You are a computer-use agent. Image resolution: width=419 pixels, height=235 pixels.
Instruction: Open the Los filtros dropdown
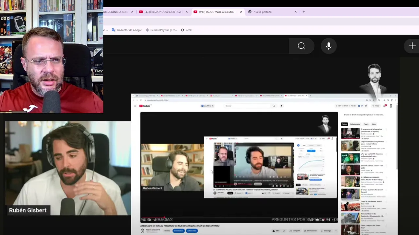coord(207,106)
